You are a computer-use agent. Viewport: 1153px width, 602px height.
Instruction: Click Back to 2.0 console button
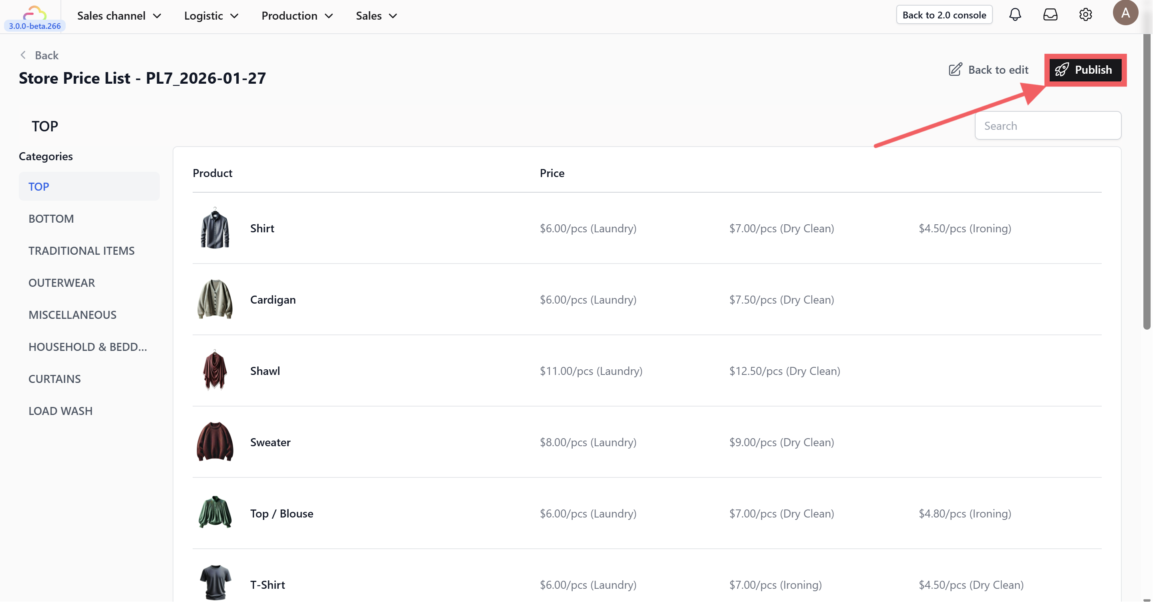point(944,15)
